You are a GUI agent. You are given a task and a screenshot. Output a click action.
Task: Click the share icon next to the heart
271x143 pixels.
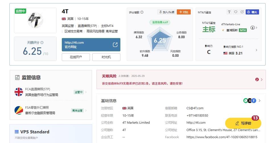pyautogui.click(x=242, y=12)
